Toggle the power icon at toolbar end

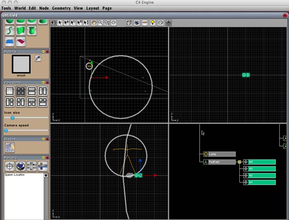[168, 23]
